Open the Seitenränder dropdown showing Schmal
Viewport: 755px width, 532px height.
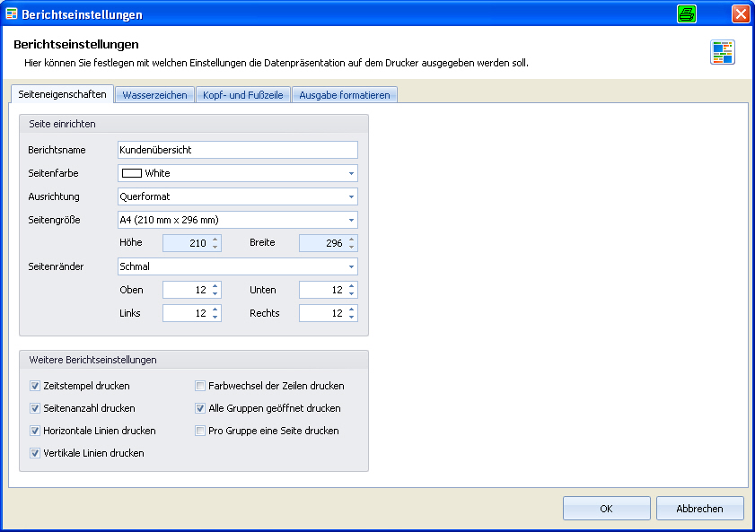pyautogui.click(x=238, y=266)
